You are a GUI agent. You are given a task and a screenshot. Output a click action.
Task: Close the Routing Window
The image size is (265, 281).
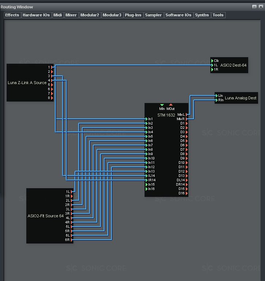261,7
